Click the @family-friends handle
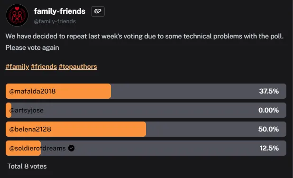The width and height of the screenshot is (293, 178). point(55,21)
